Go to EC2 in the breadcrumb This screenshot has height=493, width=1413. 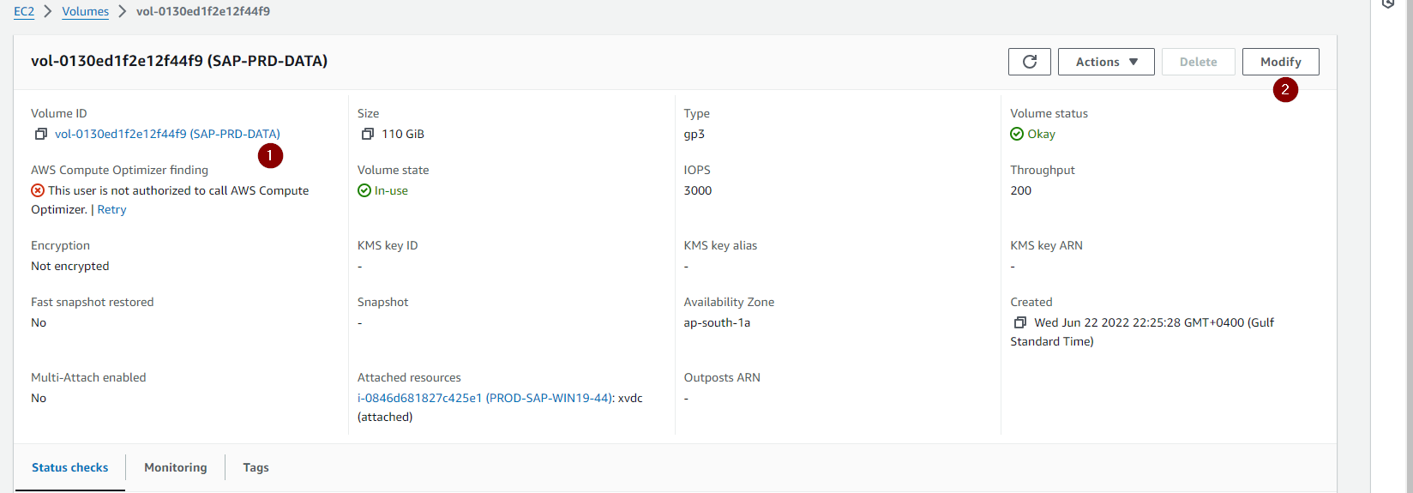coord(24,11)
